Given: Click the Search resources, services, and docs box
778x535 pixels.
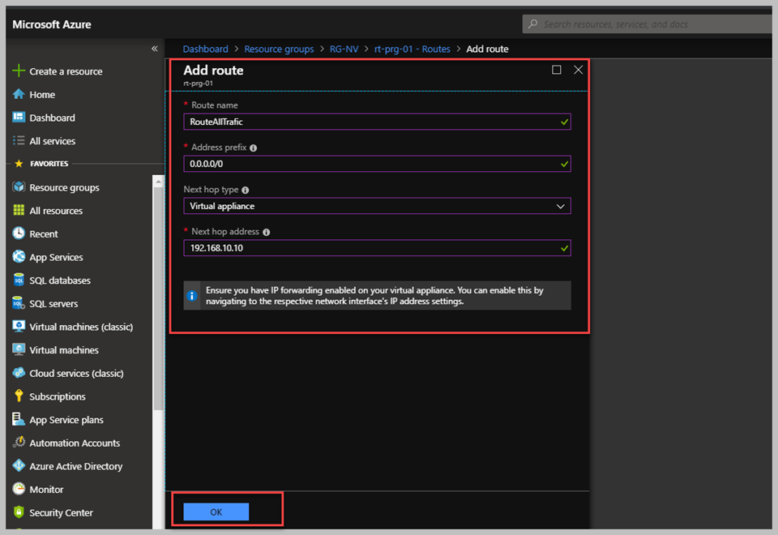Looking at the screenshot, I should (648, 24).
